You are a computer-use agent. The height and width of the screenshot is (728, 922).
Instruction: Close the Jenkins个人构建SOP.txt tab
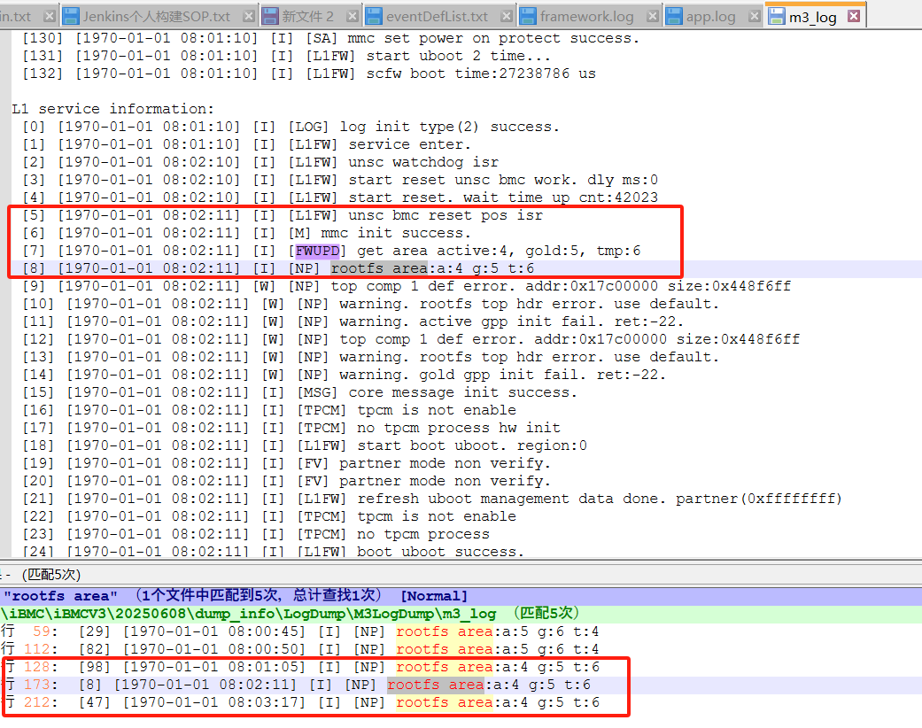246,16
